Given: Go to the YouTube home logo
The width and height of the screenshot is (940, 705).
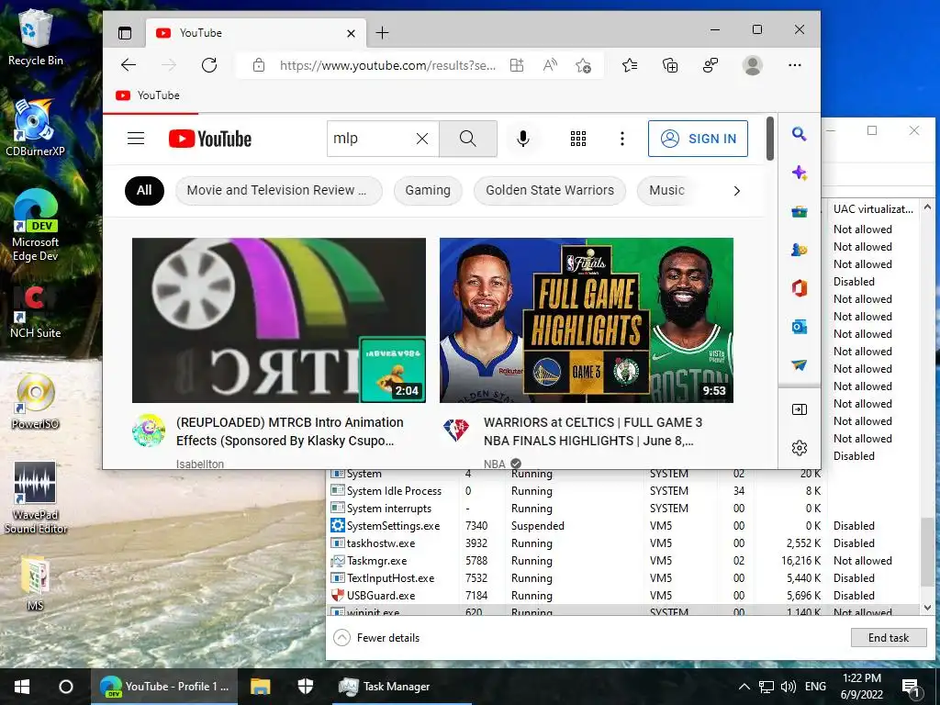Looking at the screenshot, I should point(210,139).
